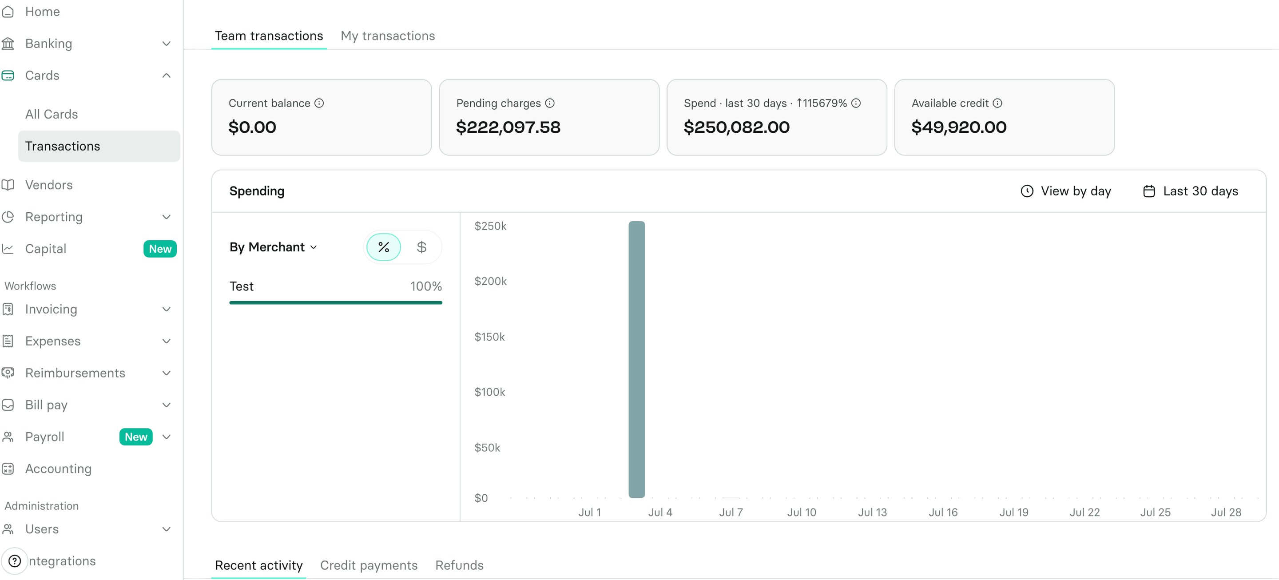Click the Current balance info icon
1279x580 pixels.
pos(319,103)
